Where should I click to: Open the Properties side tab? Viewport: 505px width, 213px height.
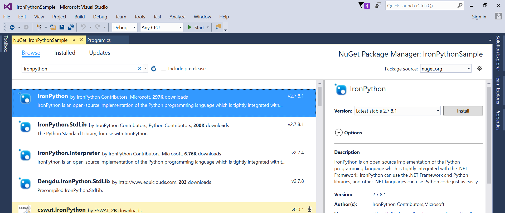tap(498, 120)
